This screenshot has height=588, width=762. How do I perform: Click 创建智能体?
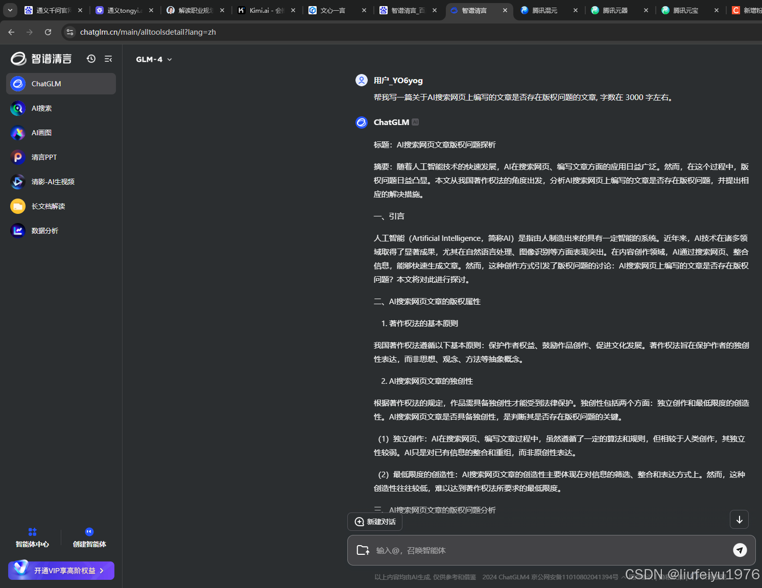pyautogui.click(x=89, y=538)
